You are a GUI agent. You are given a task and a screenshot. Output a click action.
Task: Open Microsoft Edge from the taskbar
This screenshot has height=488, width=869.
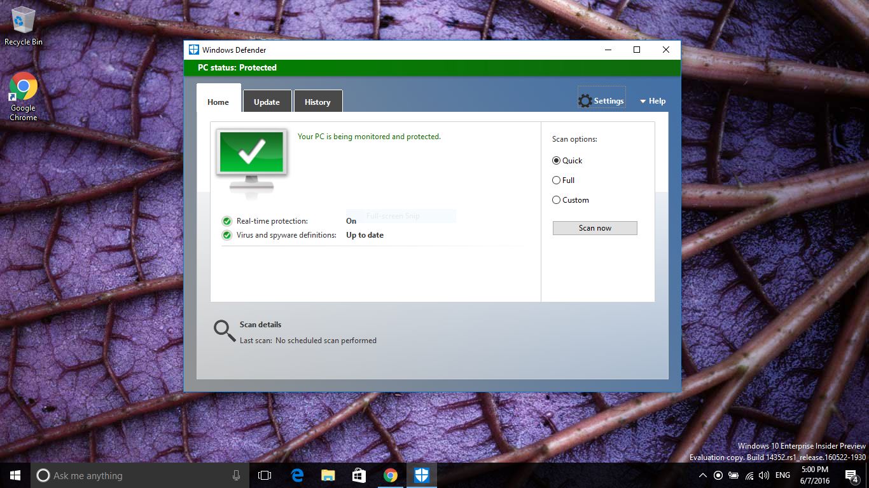coord(296,475)
